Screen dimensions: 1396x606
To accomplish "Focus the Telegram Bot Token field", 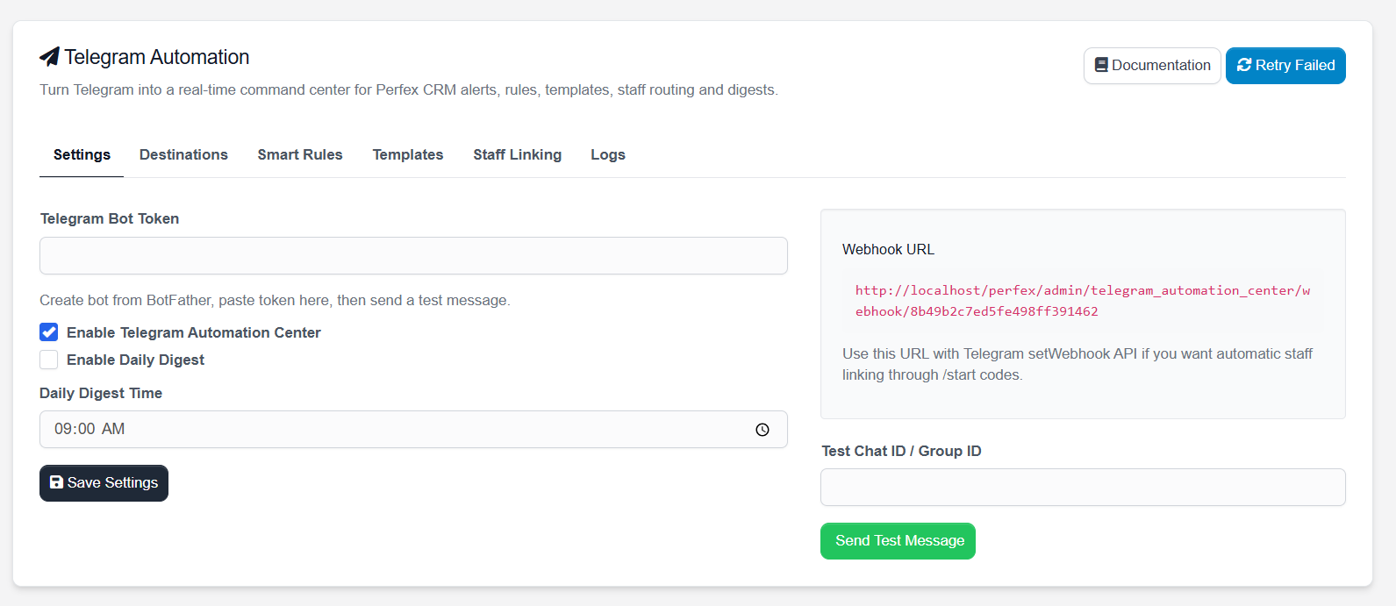I will click(413, 255).
